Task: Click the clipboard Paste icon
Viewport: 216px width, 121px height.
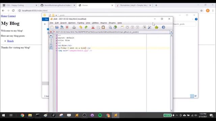Action: click(x=103, y=27)
